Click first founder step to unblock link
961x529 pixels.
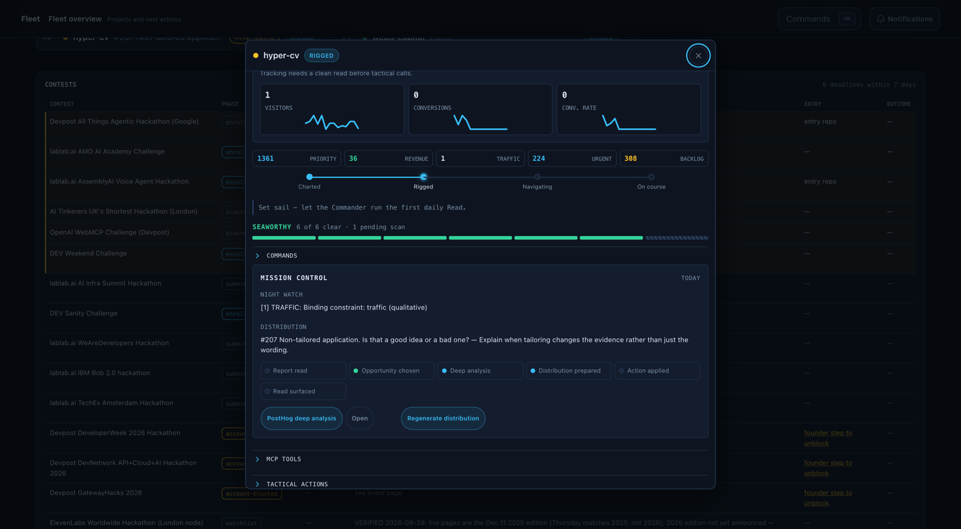click(x=828, y=438)
